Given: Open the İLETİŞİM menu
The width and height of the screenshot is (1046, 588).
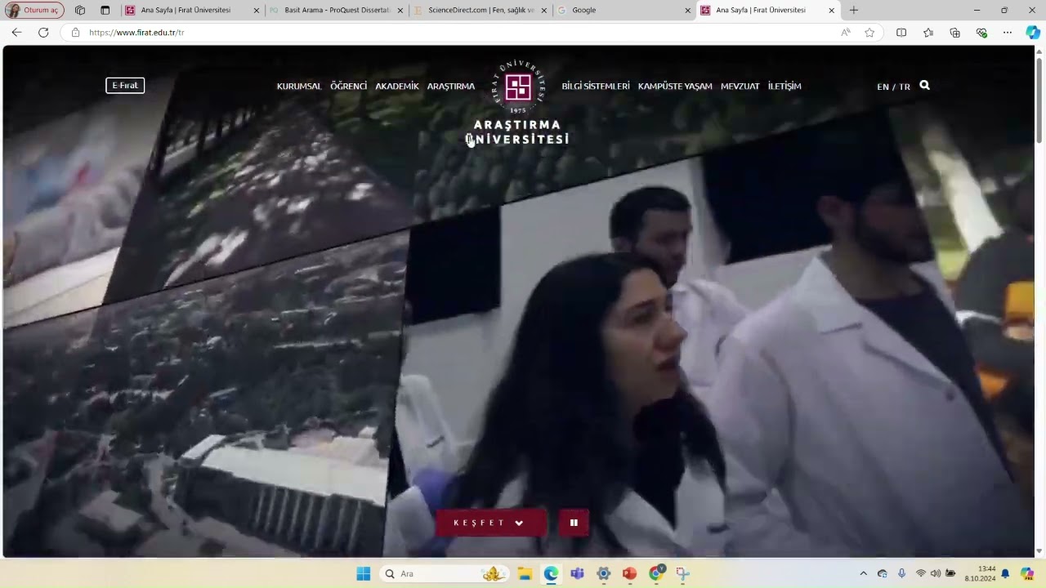Looking at the screenshot, I should (784, 86).
